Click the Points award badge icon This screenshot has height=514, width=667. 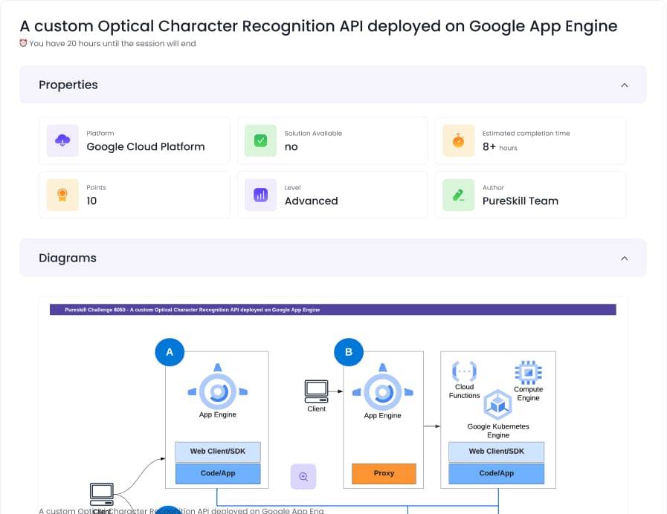point(62,195)
